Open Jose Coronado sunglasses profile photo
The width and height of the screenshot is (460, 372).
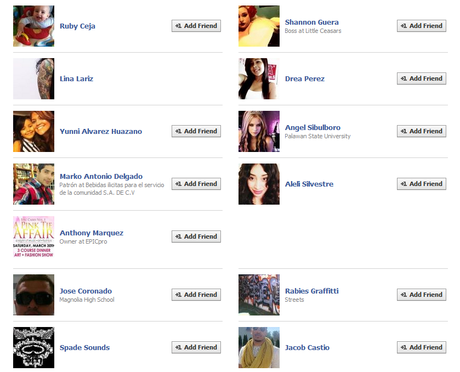click(x=34, y=295)
